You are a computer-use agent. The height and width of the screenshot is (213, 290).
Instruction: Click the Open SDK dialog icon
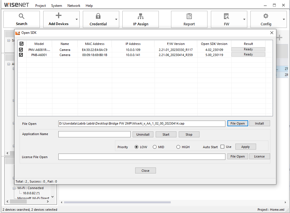(x=17, y=32)
